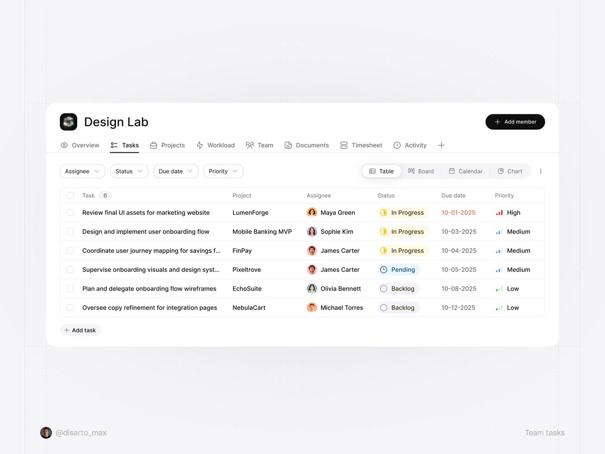The height and width of the screenshot is (454, 605).
Task: Switch to the Board view
Action: coord(421,171)
